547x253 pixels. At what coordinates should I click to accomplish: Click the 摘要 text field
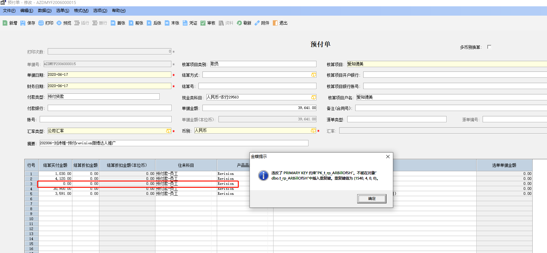click(x=174, y=143)
